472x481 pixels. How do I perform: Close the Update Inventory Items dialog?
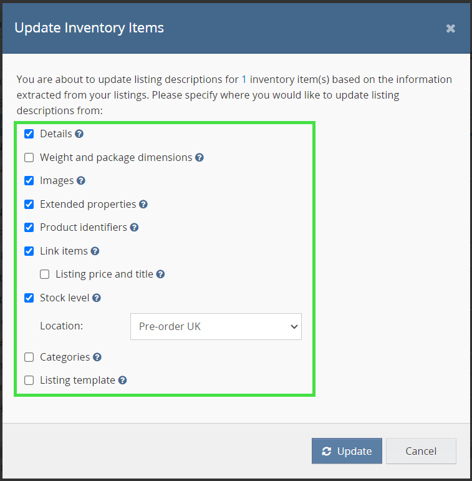pos(451,28)
